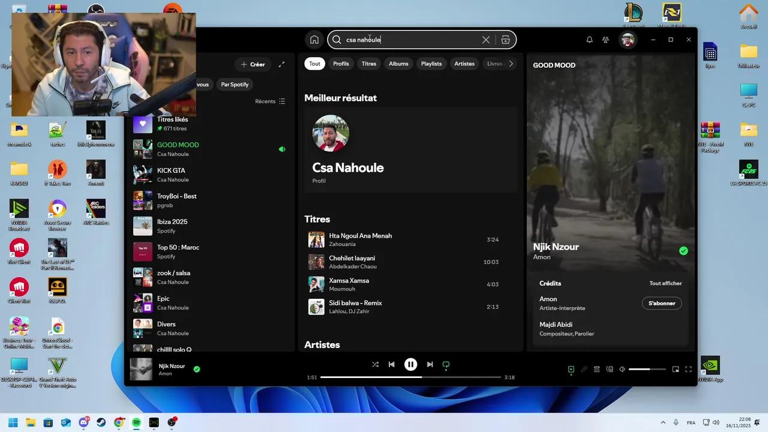Screen dimensions: 768x432
Task: Play the track Xamsa Xamsa
Action: [410, 284]
